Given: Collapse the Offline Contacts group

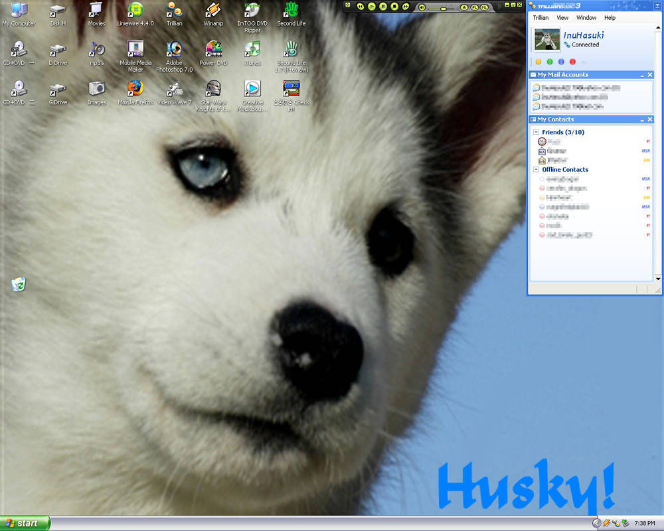Looking at the screenshot, I should [537, 169].
